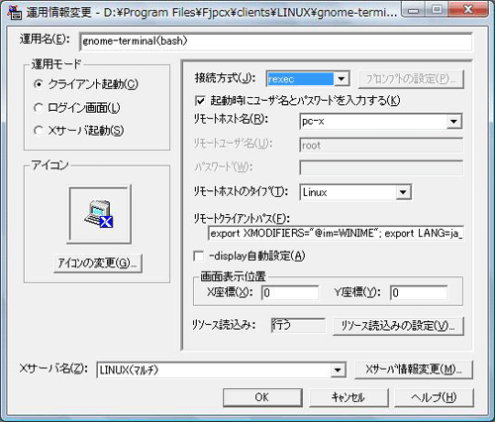Viewport: 495px width, 422px height.
Task: Confirm with the OK button
Action: 262,397
